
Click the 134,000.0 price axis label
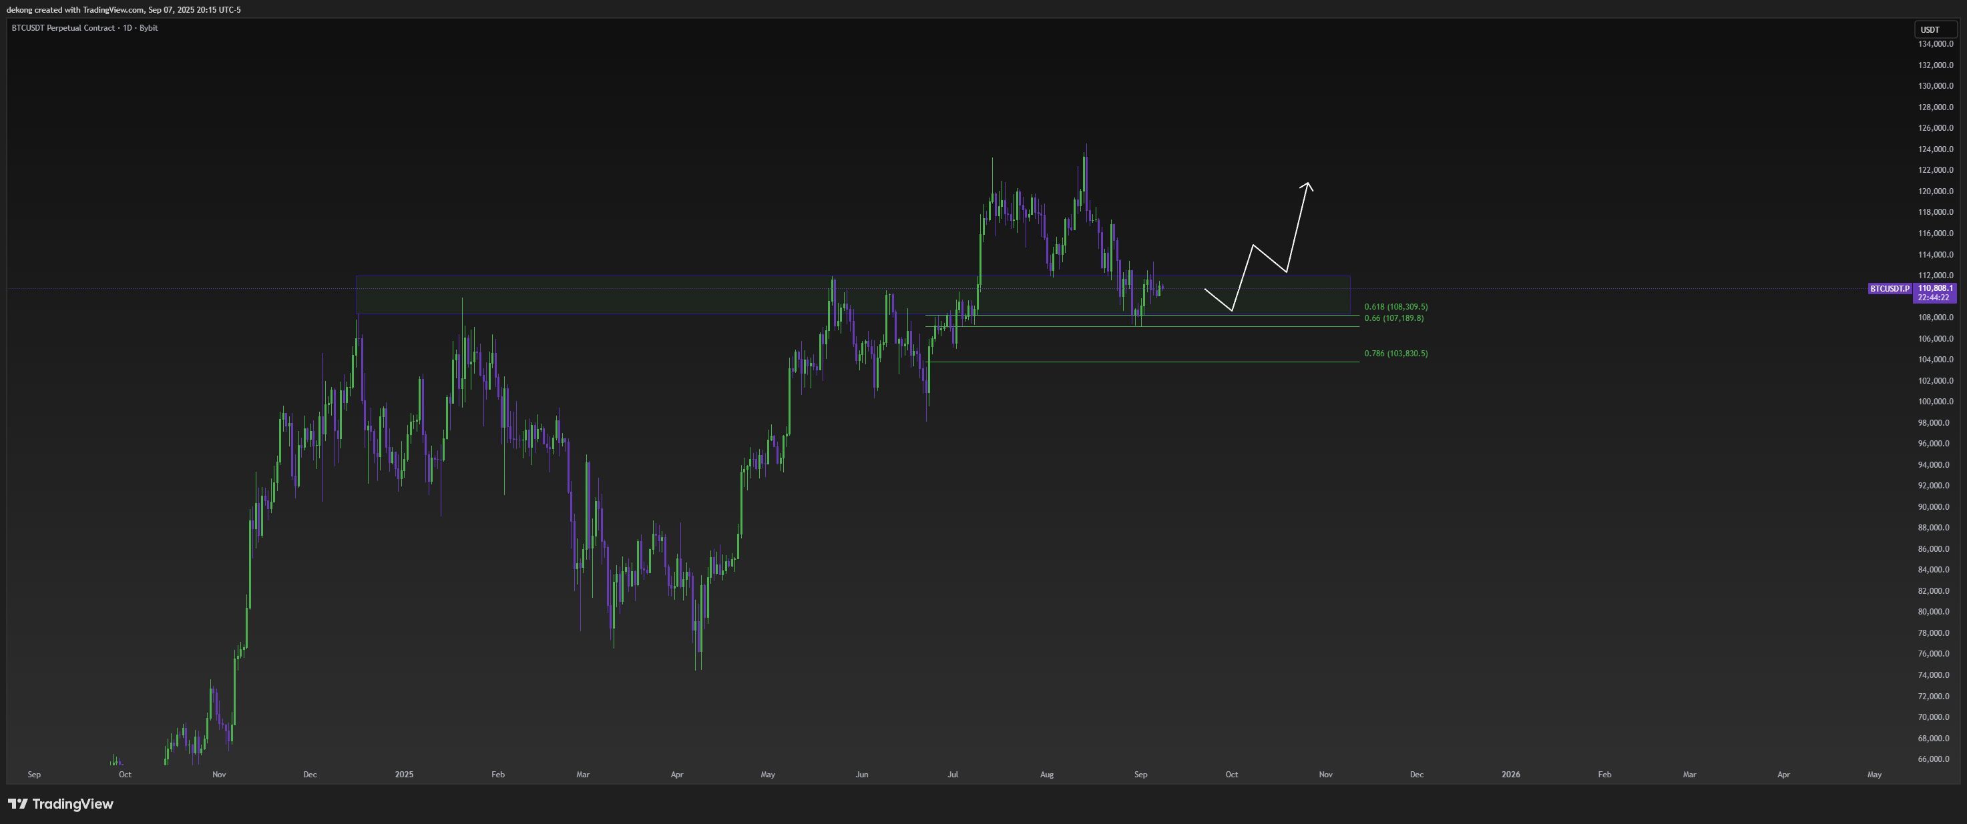(1936, 44)
